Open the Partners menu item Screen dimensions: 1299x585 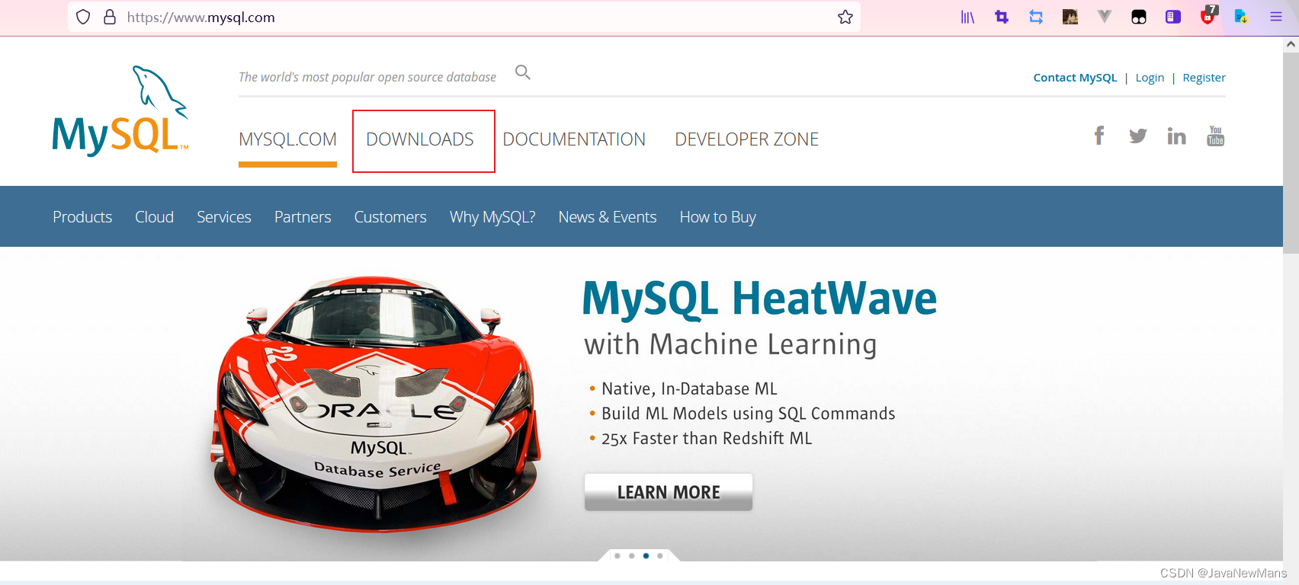tap(303, 217)
